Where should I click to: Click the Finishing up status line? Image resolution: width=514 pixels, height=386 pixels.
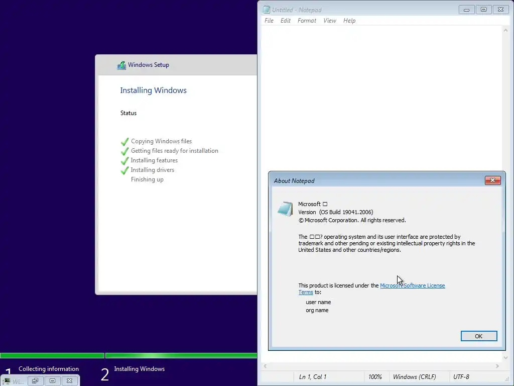tap(147, 179)
